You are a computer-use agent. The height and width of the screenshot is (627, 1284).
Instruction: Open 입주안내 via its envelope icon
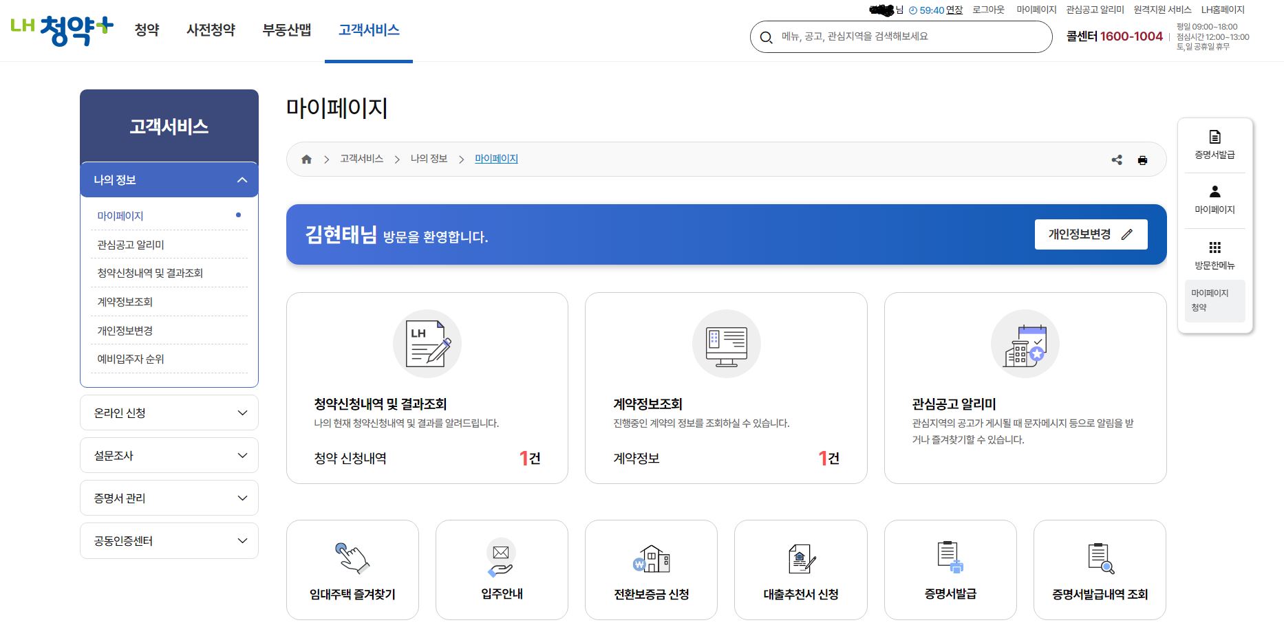(501, 560)
